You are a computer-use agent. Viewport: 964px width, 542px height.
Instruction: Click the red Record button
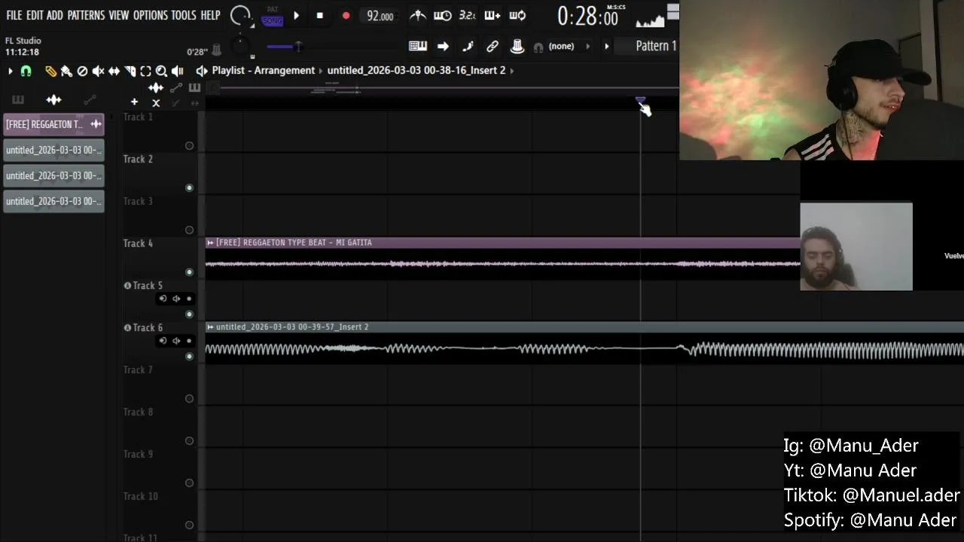coord(346,16)
